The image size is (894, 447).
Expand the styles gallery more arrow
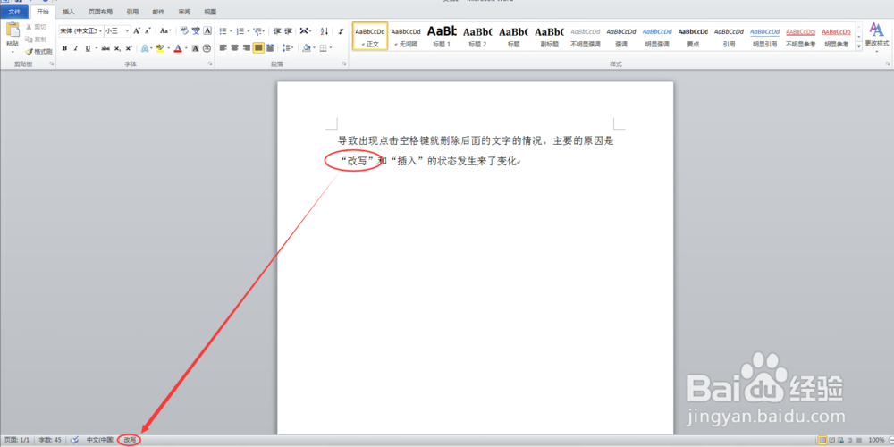(858, 48)
